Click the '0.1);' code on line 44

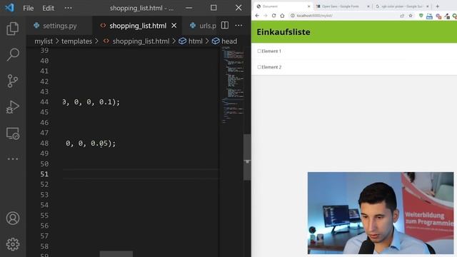pyautogui.click(x=109, y=102)
